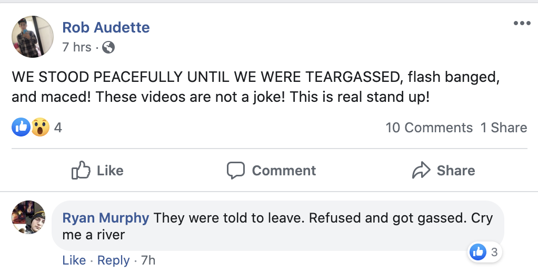
Task: Click Rob Audette's profile picture
Action: (x=33, y=36)
